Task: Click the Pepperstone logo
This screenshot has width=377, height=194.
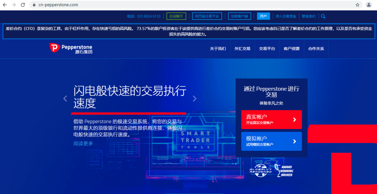Action: 71,48
